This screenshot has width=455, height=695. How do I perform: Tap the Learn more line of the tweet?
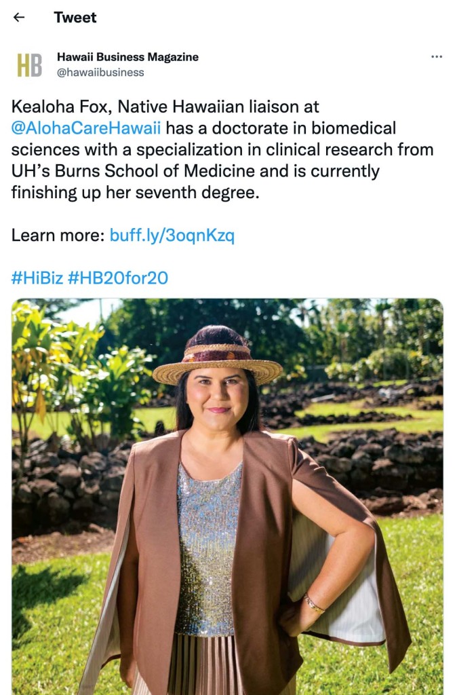(x=54, y=236)
